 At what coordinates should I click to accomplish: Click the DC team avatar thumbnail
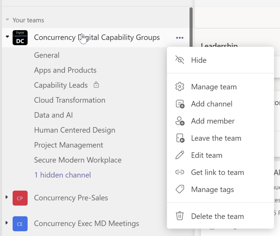point(20,38)
